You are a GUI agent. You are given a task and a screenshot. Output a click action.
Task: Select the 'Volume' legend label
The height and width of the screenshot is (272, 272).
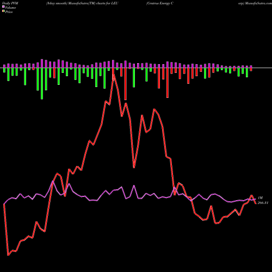click(10, 8)
